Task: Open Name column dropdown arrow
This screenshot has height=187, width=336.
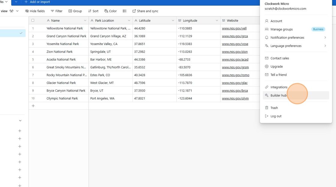Action: click(85, 21)
